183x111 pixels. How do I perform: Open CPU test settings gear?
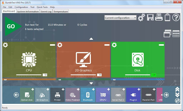[x=5, y=45]
